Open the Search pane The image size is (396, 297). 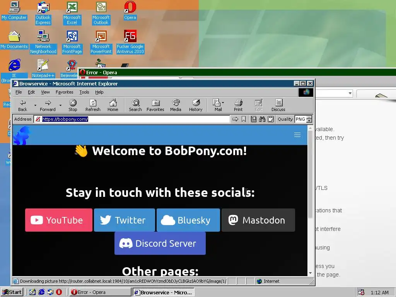135,105
